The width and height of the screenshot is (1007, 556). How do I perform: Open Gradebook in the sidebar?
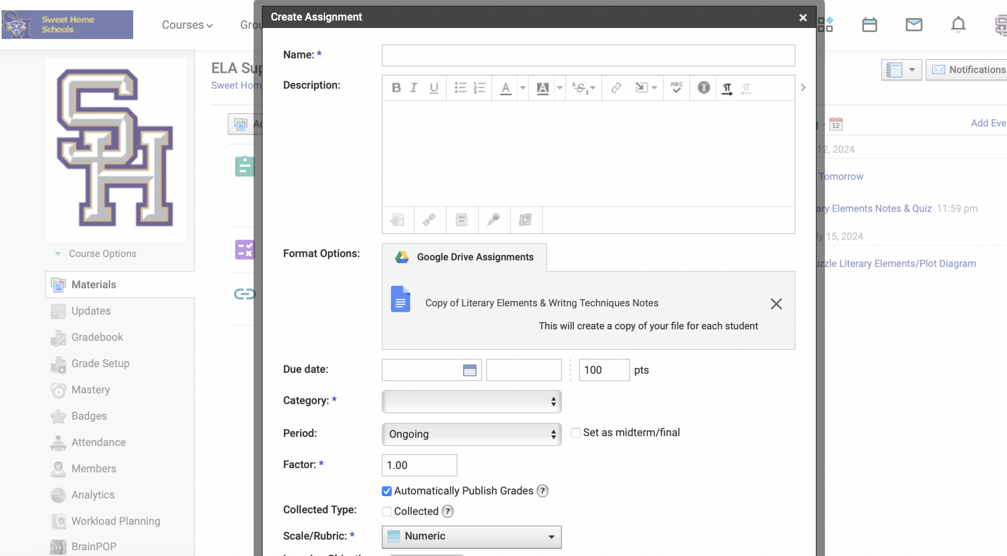[x=97, y=337]
